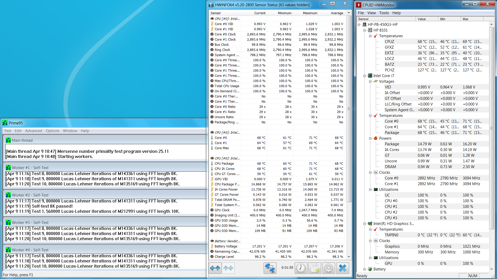The width and height of the screenshot is (497, 279).
Task: Click thermometer icon beside CPU Package row
Action: pos(212,164)
